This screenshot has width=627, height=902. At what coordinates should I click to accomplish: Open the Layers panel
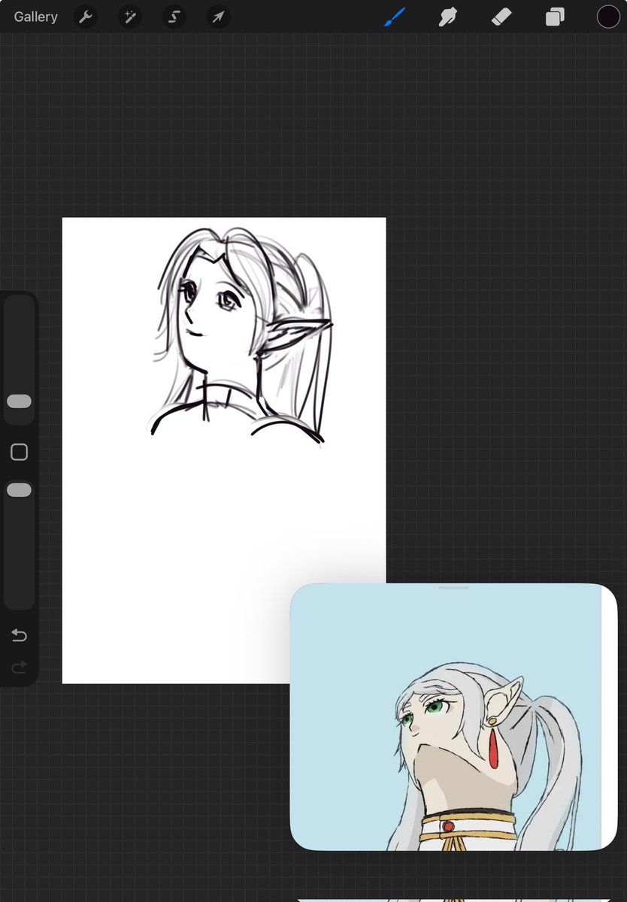pyautogui.click(x=554, y=16)
